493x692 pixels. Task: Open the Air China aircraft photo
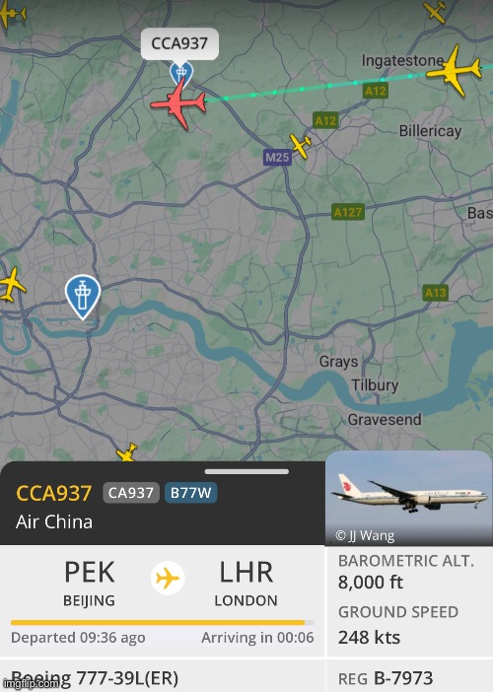tap(409, 498)
